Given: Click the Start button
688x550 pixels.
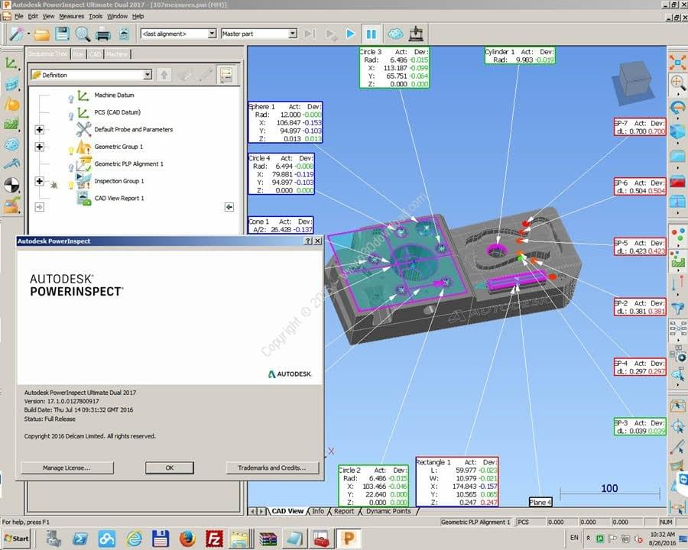Looking at the screenshot, I should coord(16,539).
